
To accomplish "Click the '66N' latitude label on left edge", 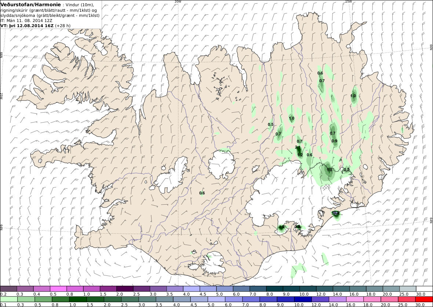I will point(1,55).
